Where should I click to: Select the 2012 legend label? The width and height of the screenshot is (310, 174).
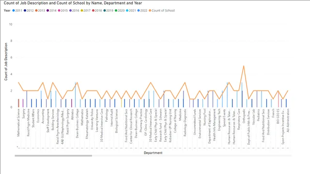(30, 11)
